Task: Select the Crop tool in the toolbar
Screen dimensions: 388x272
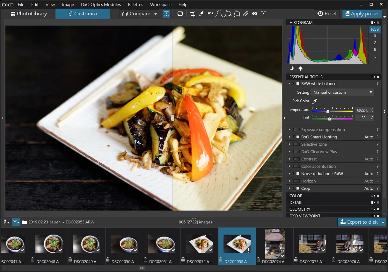Action: click(x=192, y=14)
